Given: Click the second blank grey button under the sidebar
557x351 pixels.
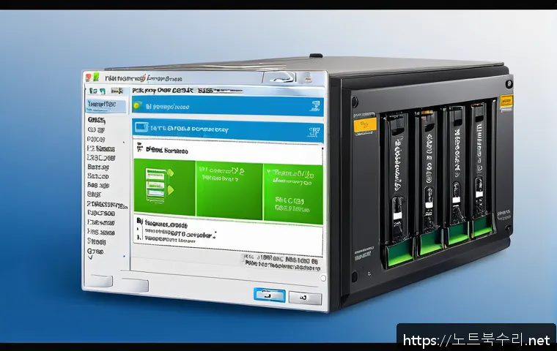Looking at the screenshot, I should [135, 285].
